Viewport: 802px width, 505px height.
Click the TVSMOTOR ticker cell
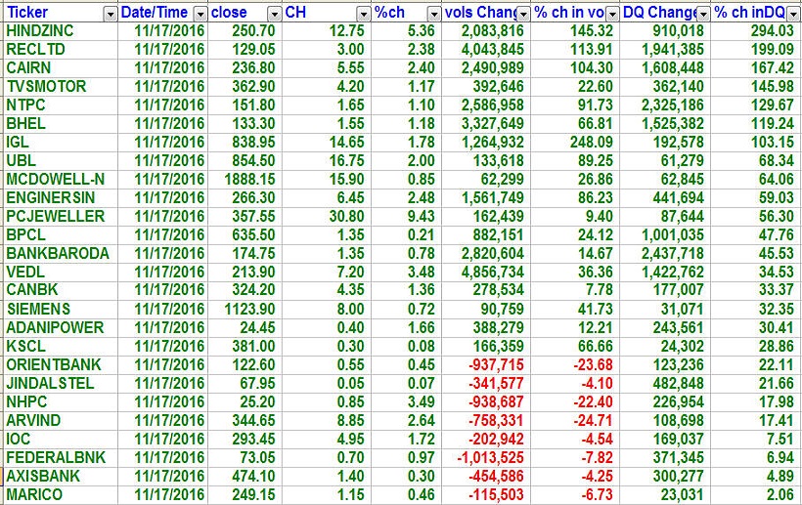45,87
